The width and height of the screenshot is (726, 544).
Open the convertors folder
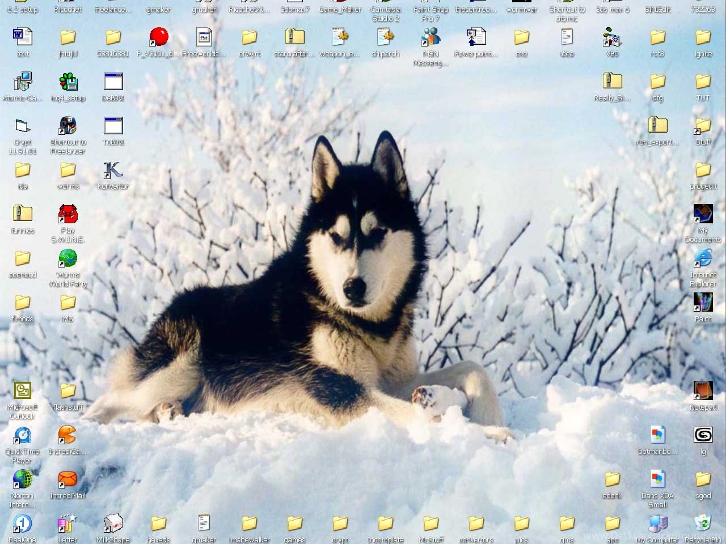pos(476,524)
